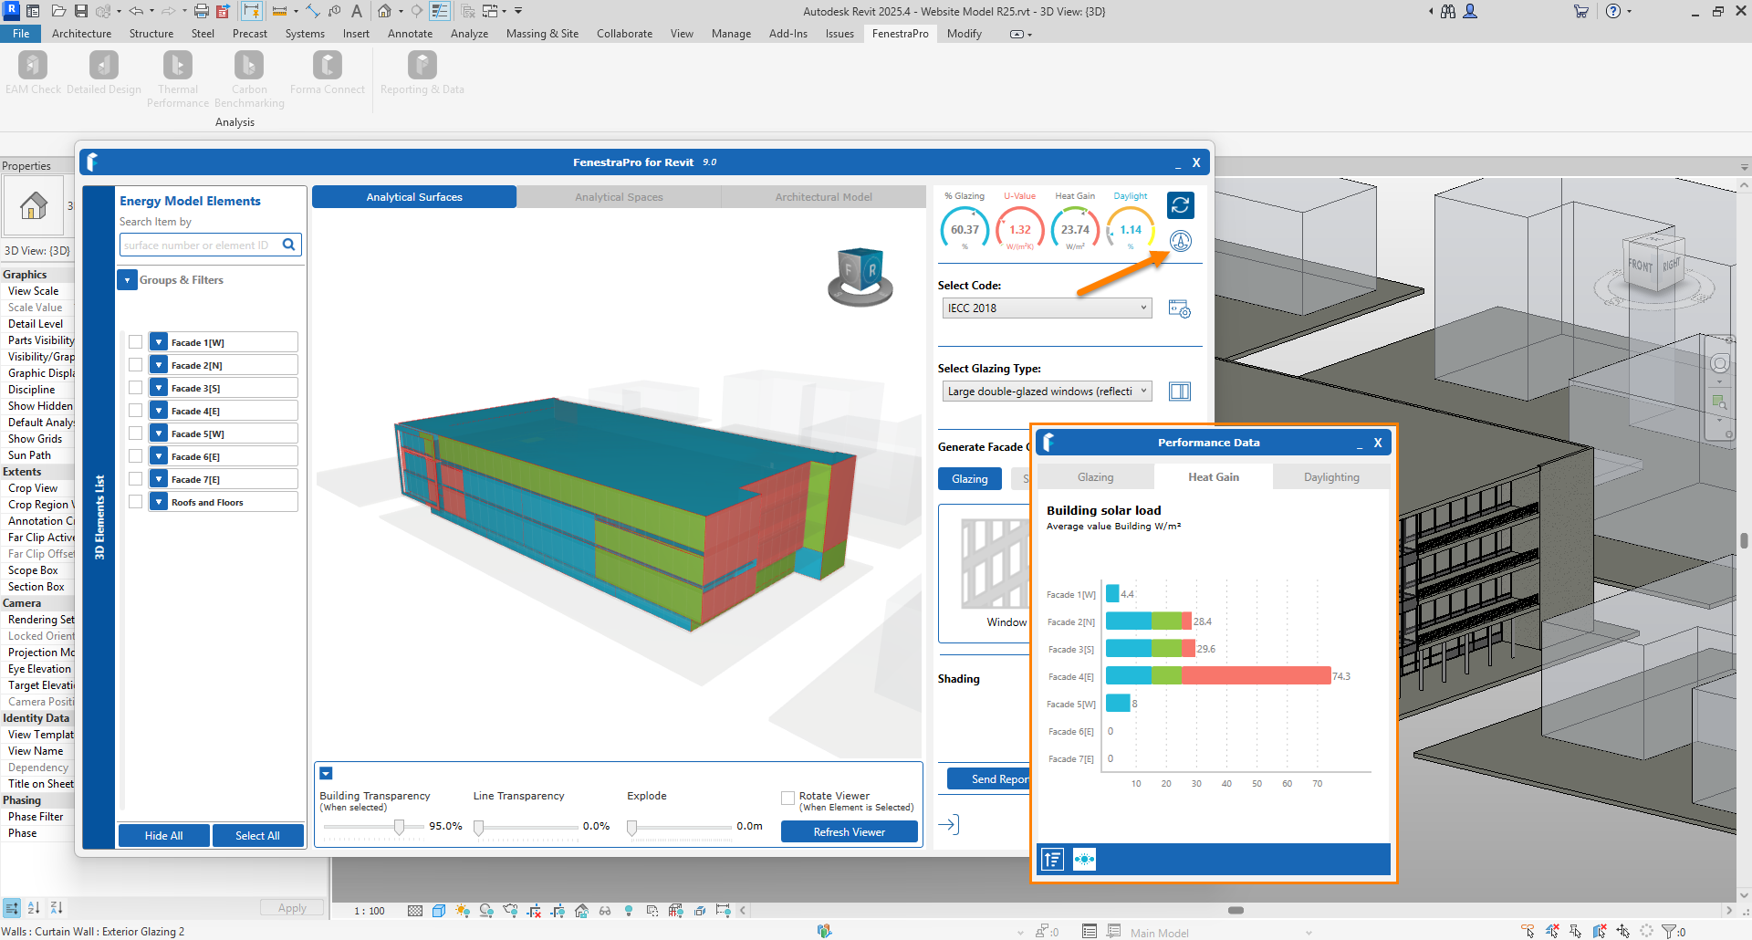The height and width of the screenshot is (940, 1752).
Task: Click the search magnifier in Energy Model Elements
Action: 289,245
